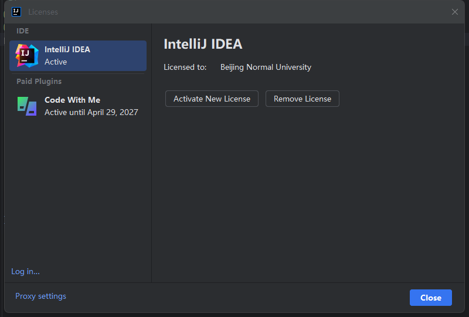Click the blue Close button
This screenshot has height=317, width=469.
click(431, 298)
